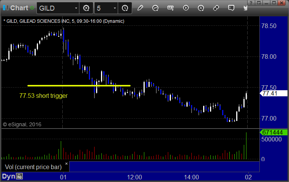Expand the GILD symbol dropdown arrow
289x182 pixels.
pos(76,8)
